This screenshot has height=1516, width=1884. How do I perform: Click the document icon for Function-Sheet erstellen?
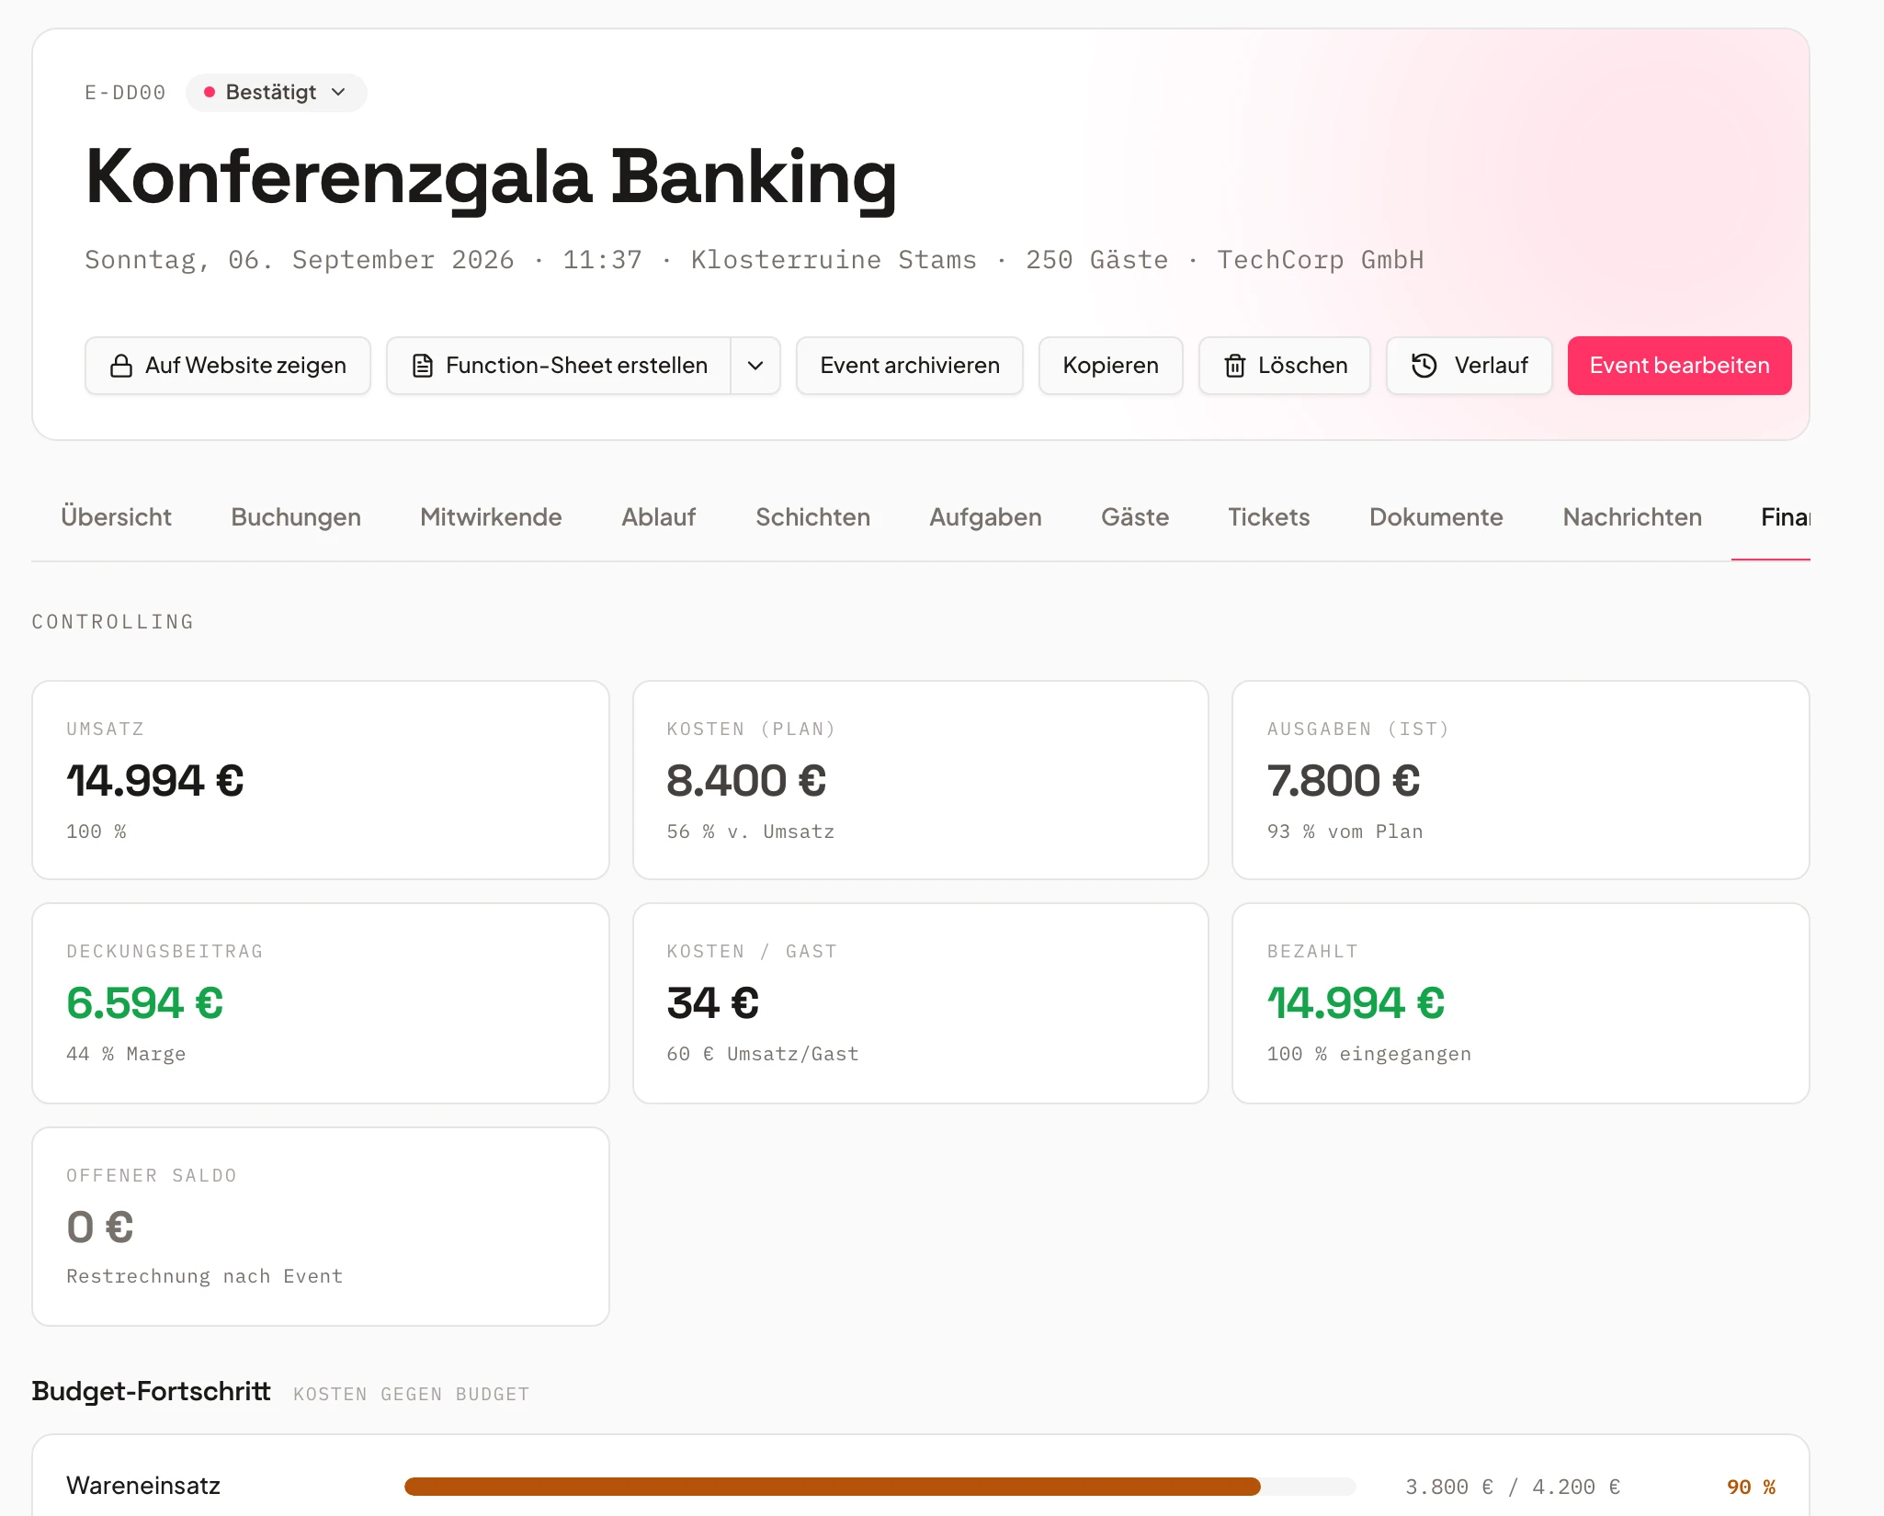[423, 366]
